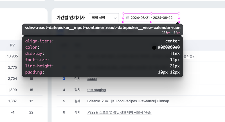Open the 7922월 스포츠 앱 톱5 article link
Screen dimensions: 225x122
[119, 112]
